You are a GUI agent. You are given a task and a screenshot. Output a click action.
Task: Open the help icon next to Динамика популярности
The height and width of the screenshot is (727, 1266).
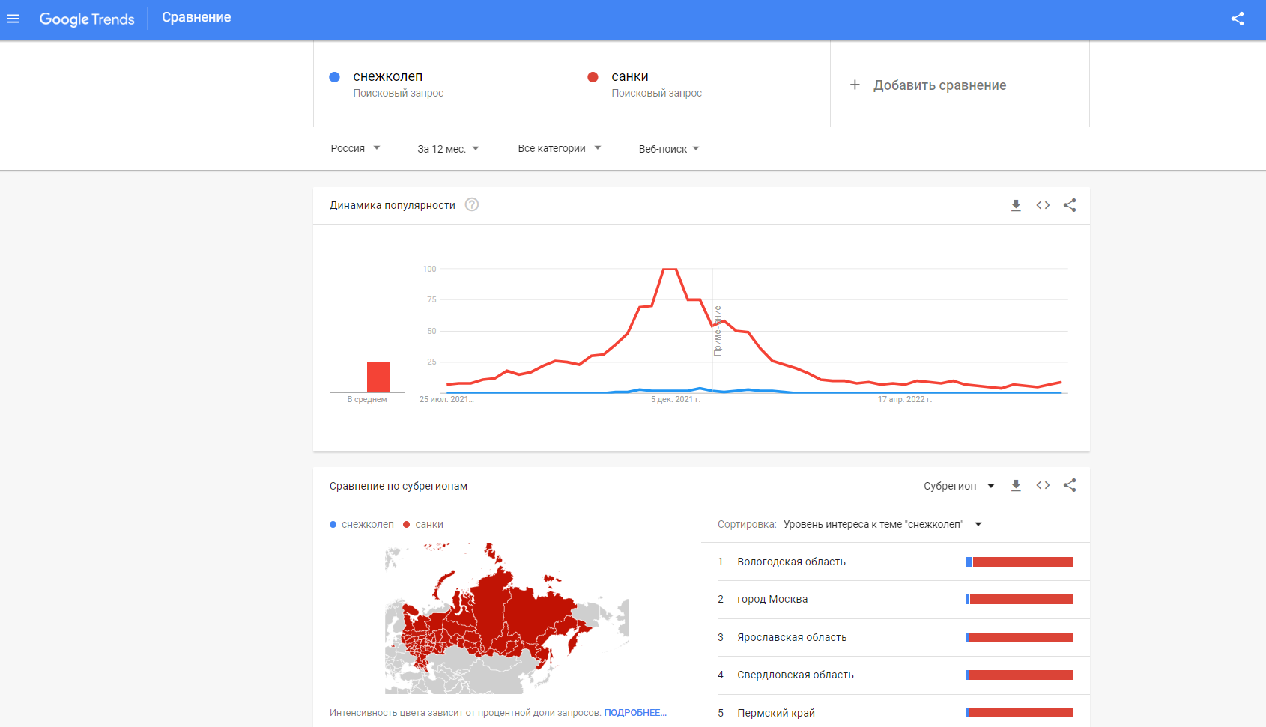(472, 204)
